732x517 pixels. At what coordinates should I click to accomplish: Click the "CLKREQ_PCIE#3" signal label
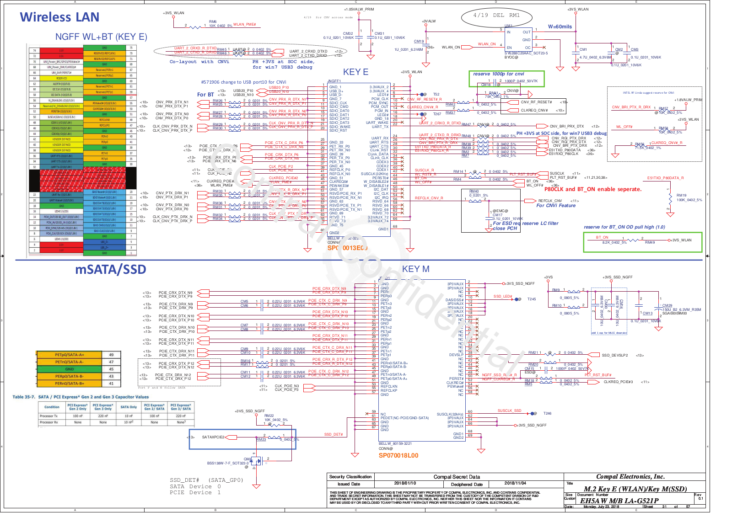(x=618, y=382)
